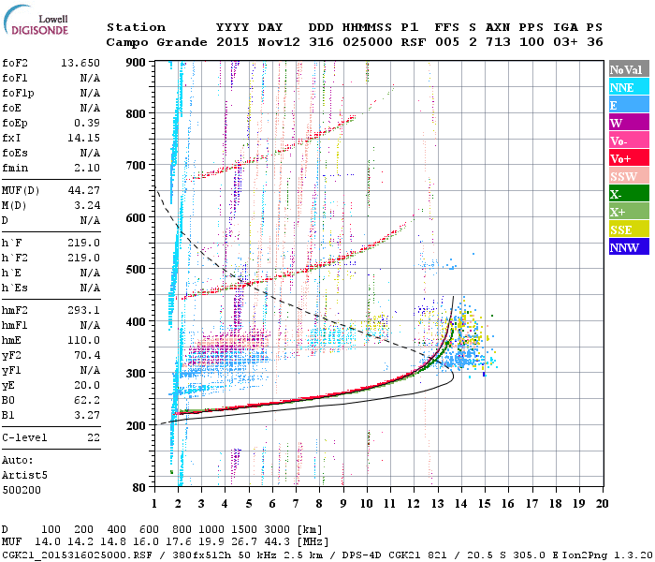Select the No Val legend swatch
This screenshot has height=562, width=655.
click(629, 69)
